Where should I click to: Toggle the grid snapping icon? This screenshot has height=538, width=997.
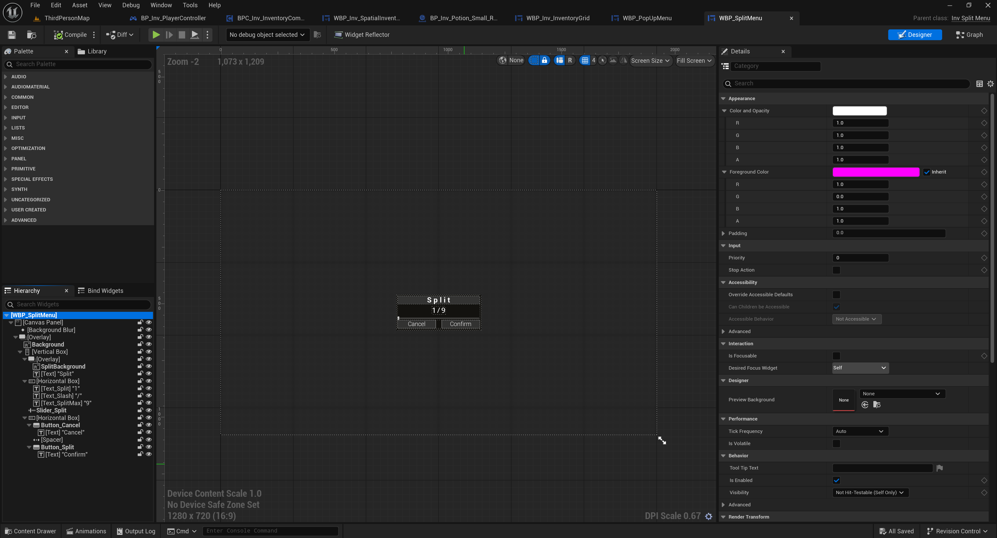[x=584, y=60]
